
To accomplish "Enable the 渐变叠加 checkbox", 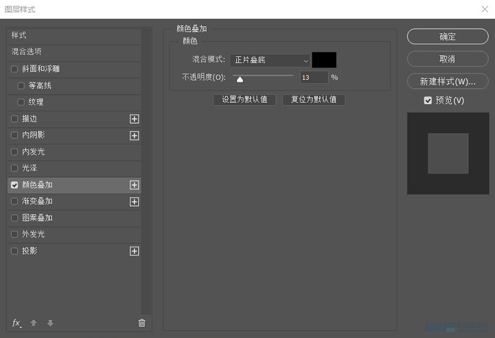I will (14, 201).
